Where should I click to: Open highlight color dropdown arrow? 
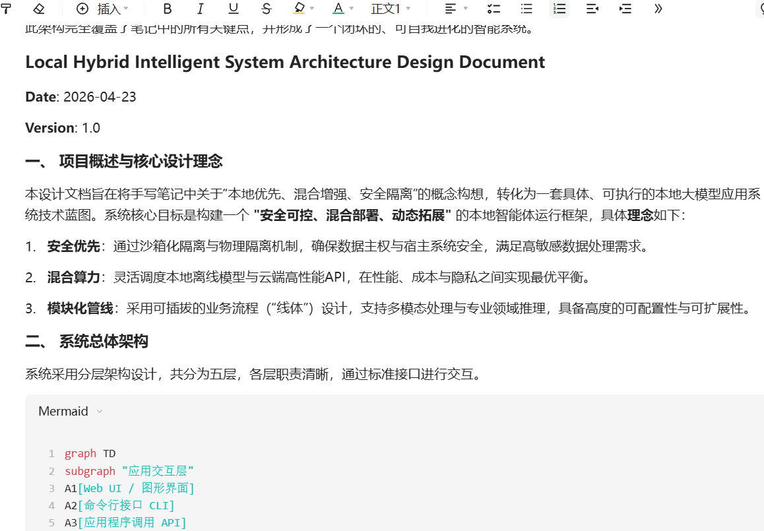click(312, 9)
